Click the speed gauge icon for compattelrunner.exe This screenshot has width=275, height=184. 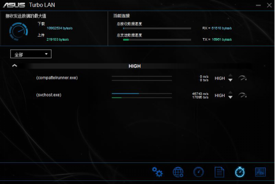(243, 78)
